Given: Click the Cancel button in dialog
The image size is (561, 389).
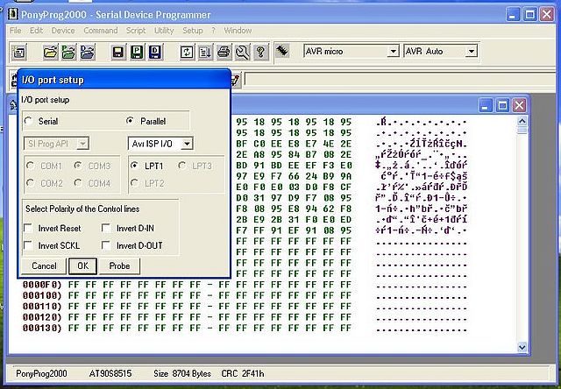Looking at the screenshot, I should (44, 266).
